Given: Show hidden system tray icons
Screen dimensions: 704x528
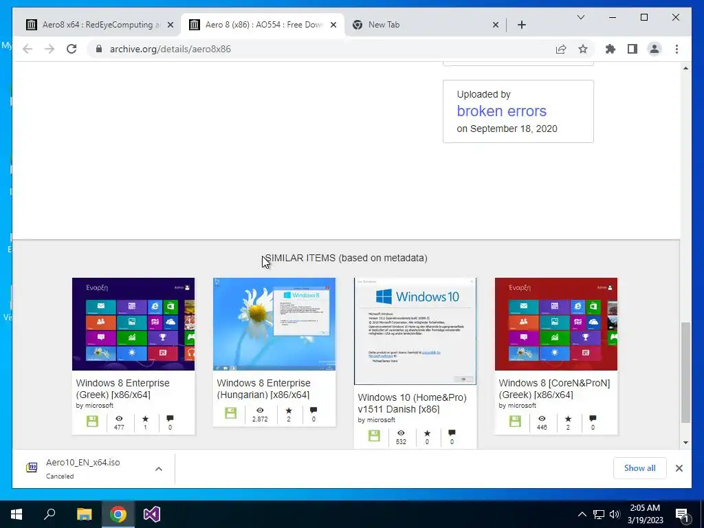Looking at the screenshot, I should (x=582, y=514).
